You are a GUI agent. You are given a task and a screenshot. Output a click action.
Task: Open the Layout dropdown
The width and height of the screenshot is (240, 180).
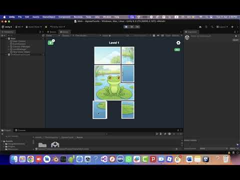point(222,27)
